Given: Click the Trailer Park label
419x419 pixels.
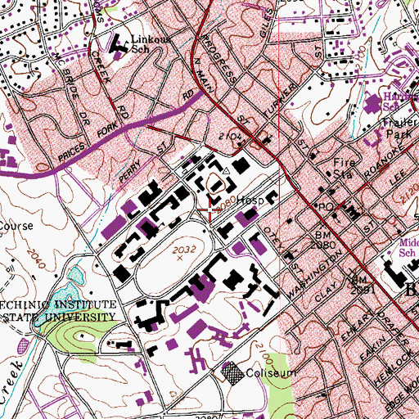Looking at the screenshot, I should [399, 128].
